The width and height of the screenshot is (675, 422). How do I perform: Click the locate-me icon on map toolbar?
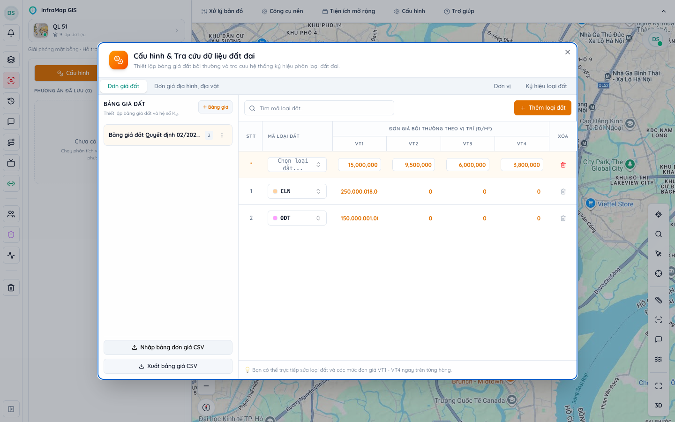click(x=659, y=214)
